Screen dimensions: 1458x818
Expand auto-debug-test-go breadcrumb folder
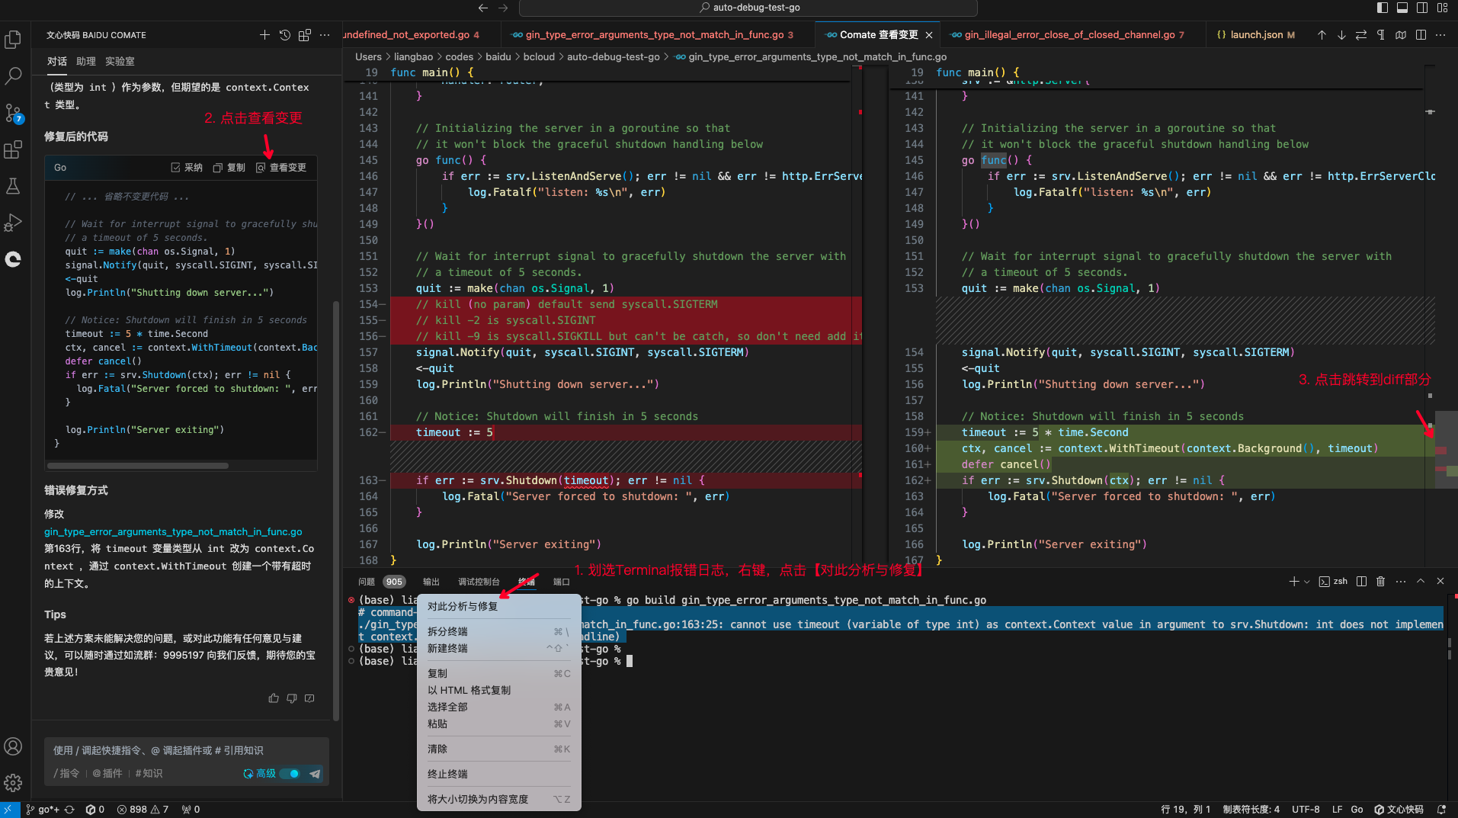614,57
